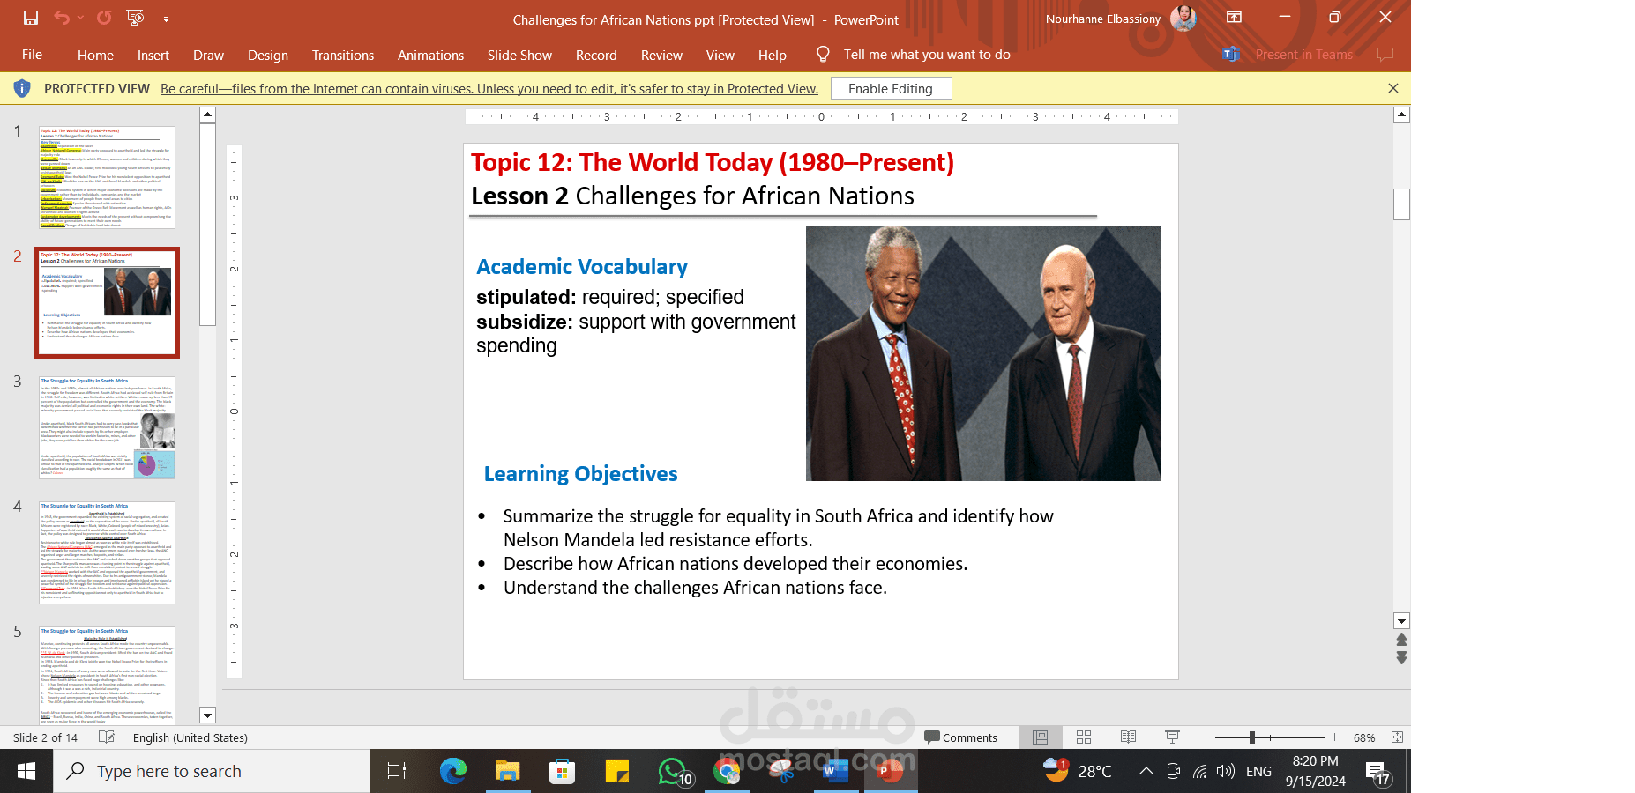The image size is (1635, 793).
Task: Customize the Quick Access Toolbar dropdown
Action: click(165, 21)
